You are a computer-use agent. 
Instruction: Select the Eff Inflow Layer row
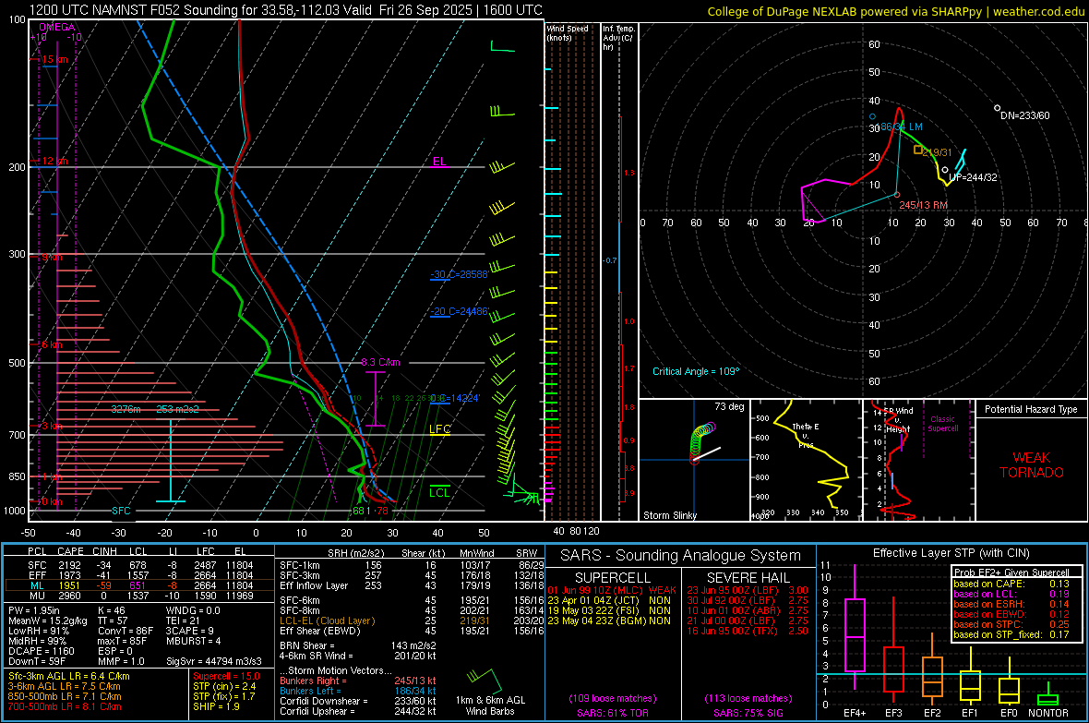point(412,585)
